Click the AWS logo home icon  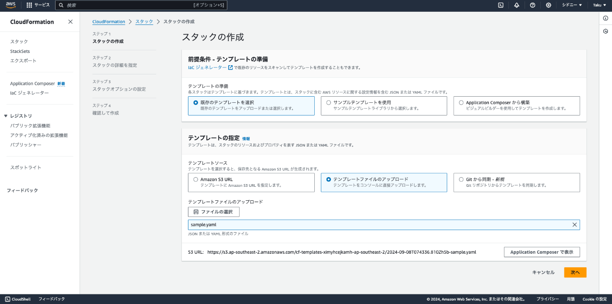coord(11,5)
